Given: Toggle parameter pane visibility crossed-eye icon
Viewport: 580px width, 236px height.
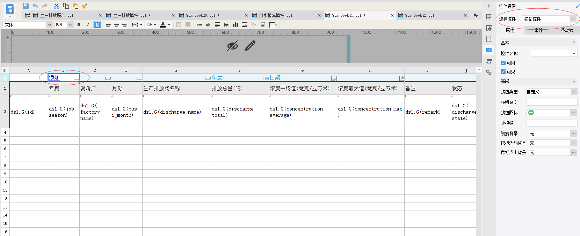Looking at the screenshot, I should tap(232, 46).
